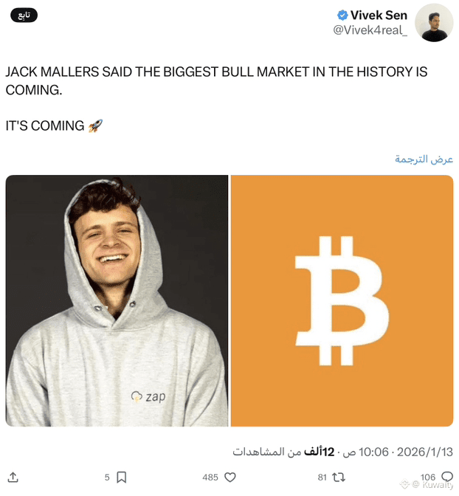Open replies via speech bubble icon
459x496 pixels.
447,477
